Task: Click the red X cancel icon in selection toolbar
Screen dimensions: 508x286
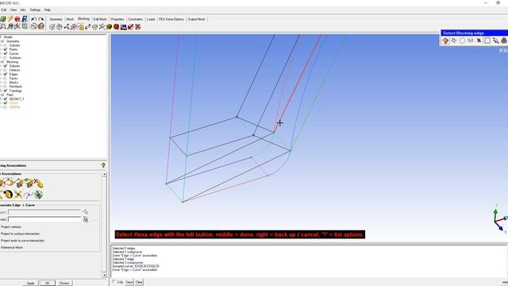Action: (x=479, y=41)
